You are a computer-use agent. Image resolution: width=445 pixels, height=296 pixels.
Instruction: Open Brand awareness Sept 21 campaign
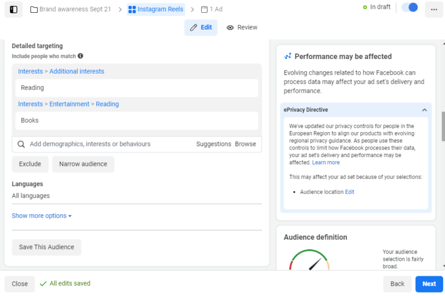coord(75,9)
